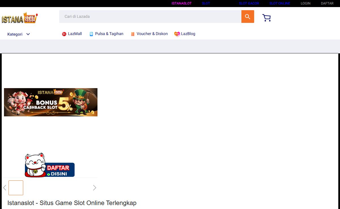Viewport: 340px width, 209px height.
Task: Click the ISTANASLOT top link
Action: [182, 3]
